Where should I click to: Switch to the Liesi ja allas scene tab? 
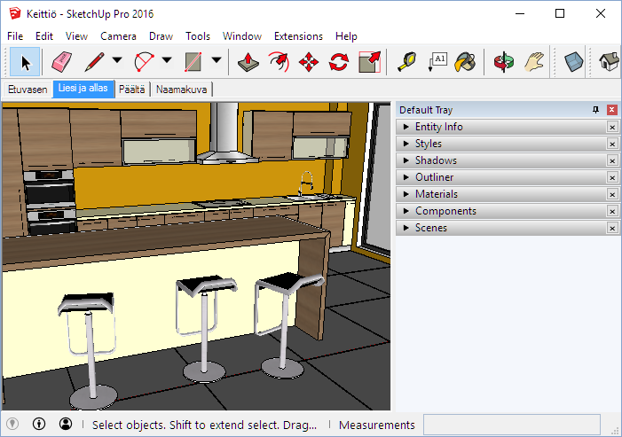pos(83,89)
